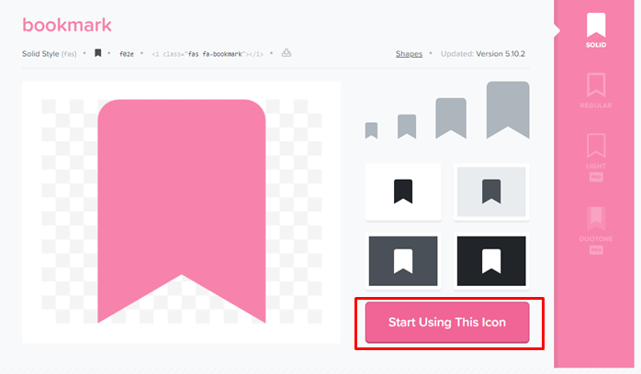Click the large pink bookmark preview
641x374 pixels.
182,211
